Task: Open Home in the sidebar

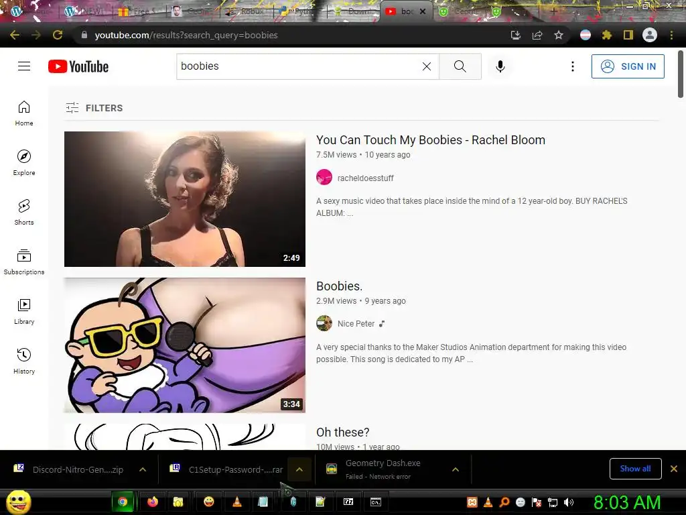Action: (x=24, y=113)
